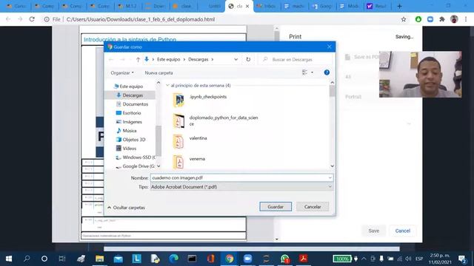This screenshot has width=474, height=266.
Task: Bookmark this page with star icon
Action: tap(403, 19)
